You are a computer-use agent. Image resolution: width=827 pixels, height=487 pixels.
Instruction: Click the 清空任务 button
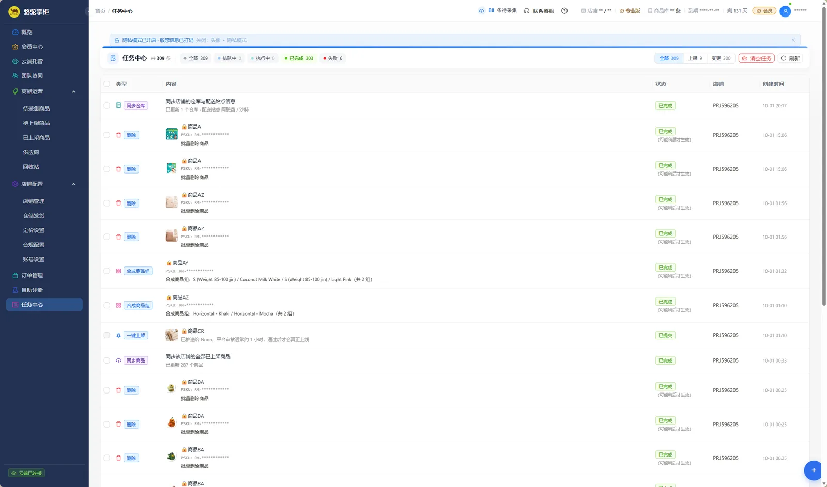757,58
